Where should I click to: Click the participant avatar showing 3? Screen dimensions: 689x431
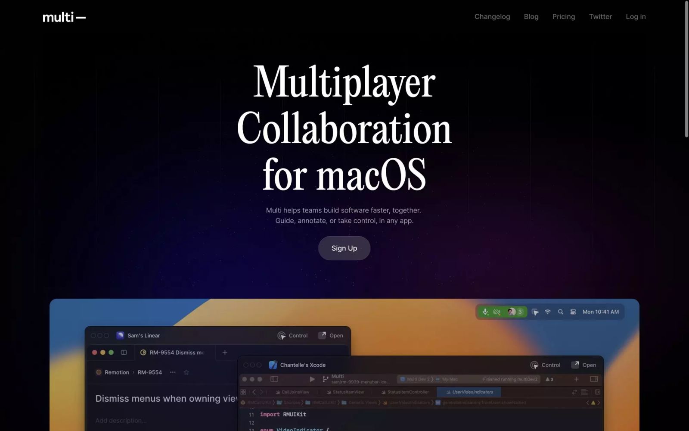[515, 312]
